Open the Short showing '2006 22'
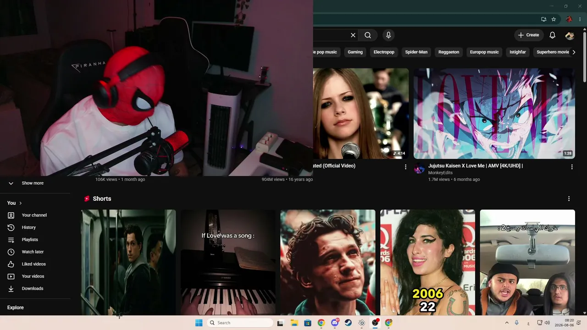This screenshot has width=587, height=330. (x=427, y=263)
